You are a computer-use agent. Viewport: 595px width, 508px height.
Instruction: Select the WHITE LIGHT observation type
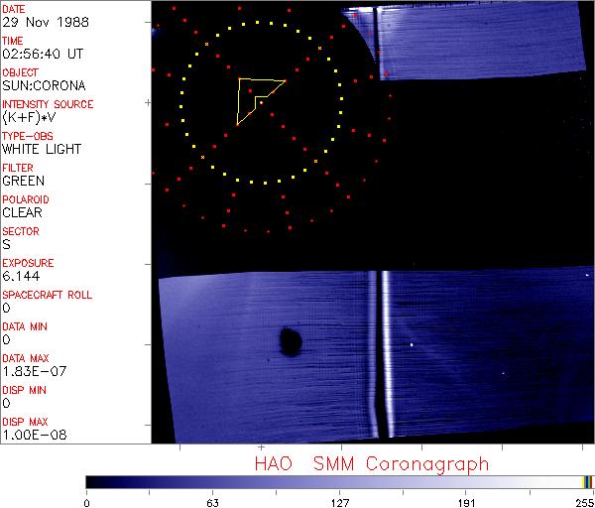(42, 149)
